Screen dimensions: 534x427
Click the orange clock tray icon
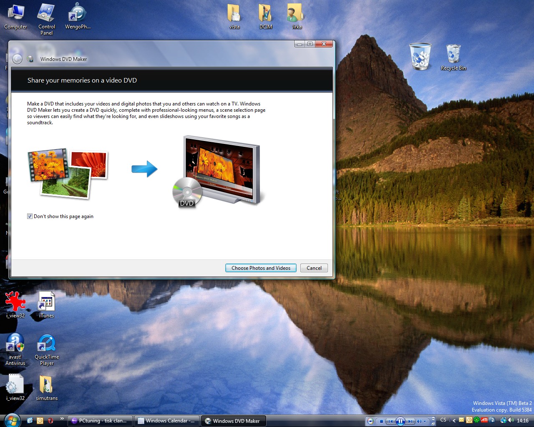469,420
